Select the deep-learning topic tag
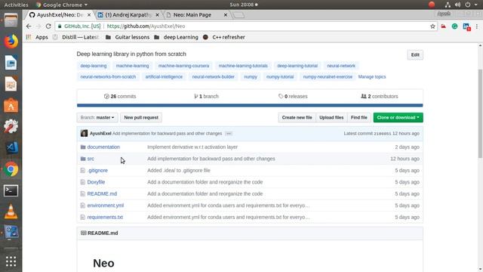Viewport: 483px width, 272px height. [94, 66]
